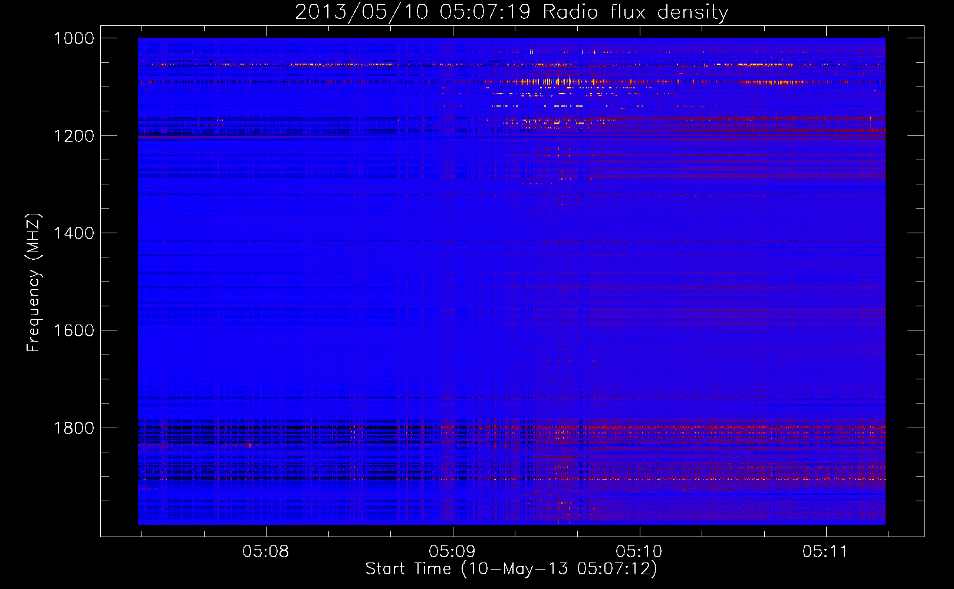
Task: Select the 1600 frequency tick label
Action: click(74, 330)
